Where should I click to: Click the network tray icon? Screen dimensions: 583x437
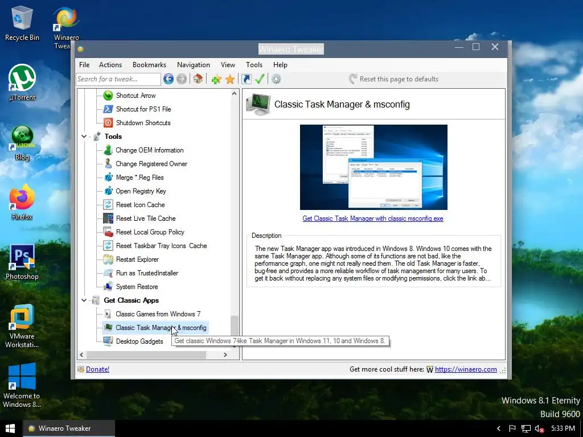coord(525,429)
